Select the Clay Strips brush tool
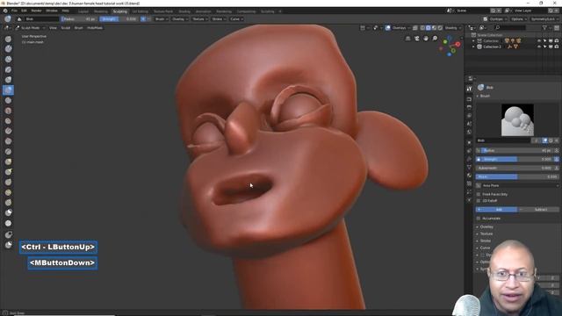This screenshot has height=316, width=562. coord(8,59)
